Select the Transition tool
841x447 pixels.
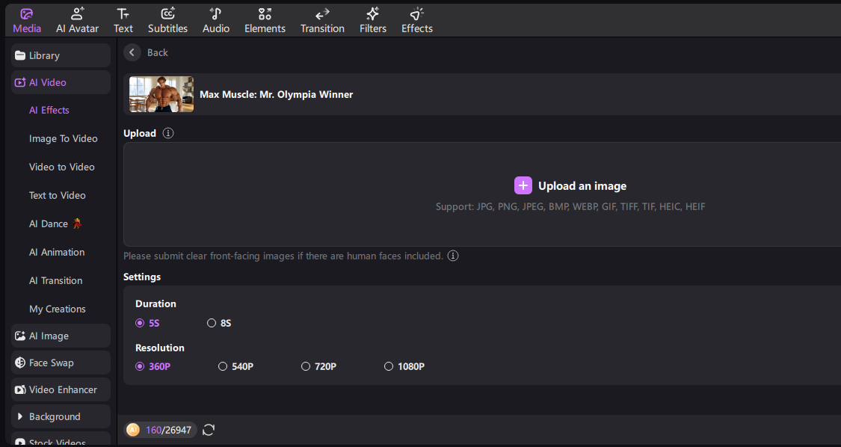point(322,19)
